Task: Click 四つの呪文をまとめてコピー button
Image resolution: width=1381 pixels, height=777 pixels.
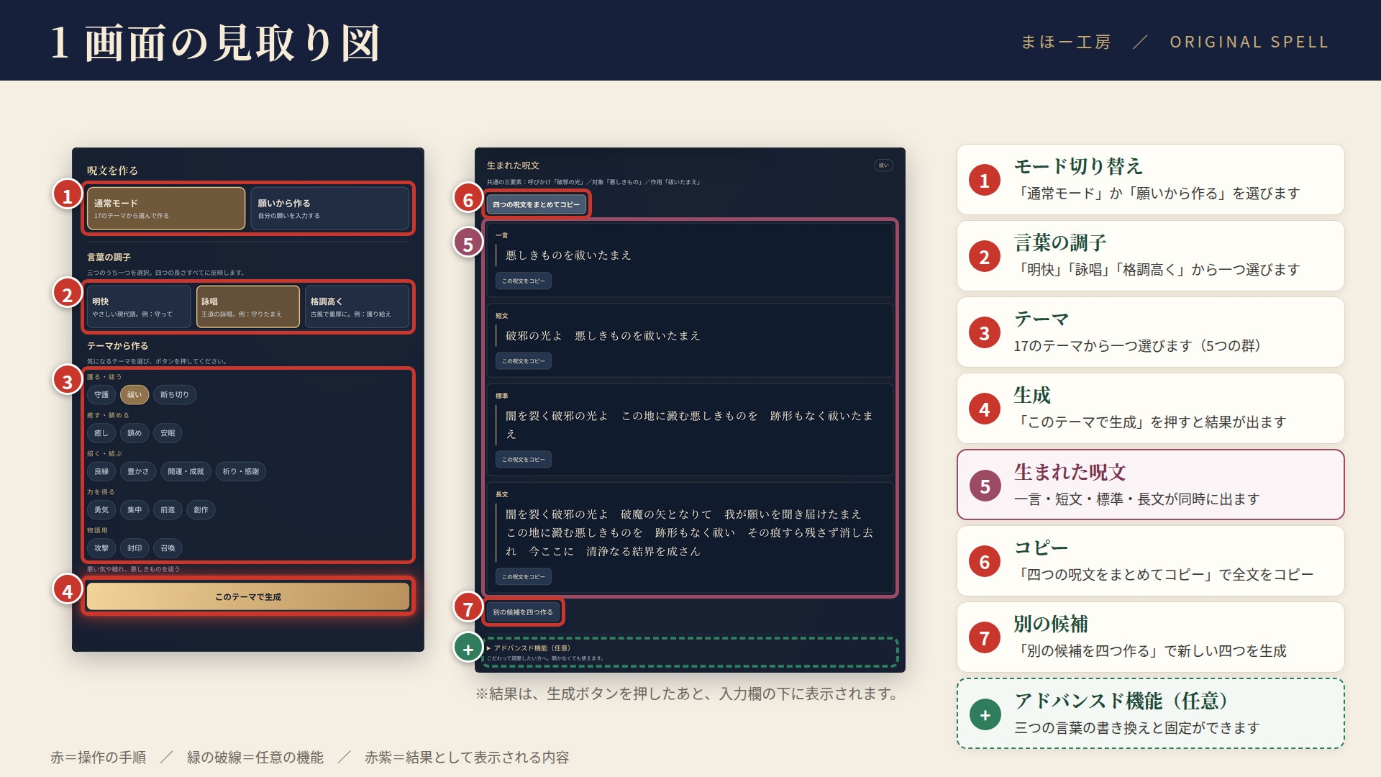Action: (537, 205)
